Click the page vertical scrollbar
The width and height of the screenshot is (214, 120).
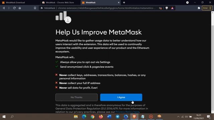tap(213, 62)
